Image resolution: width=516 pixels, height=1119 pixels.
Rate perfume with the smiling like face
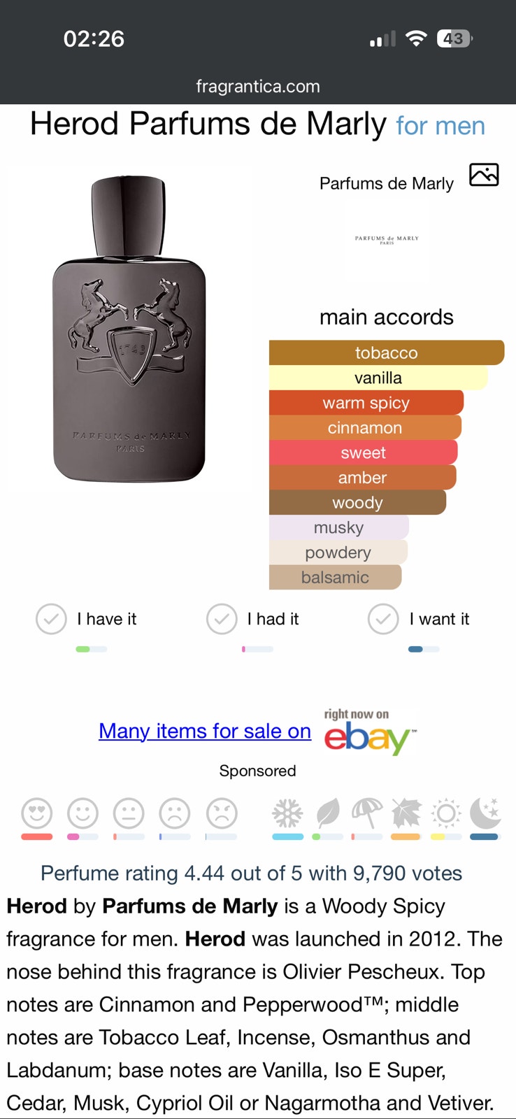83,813
